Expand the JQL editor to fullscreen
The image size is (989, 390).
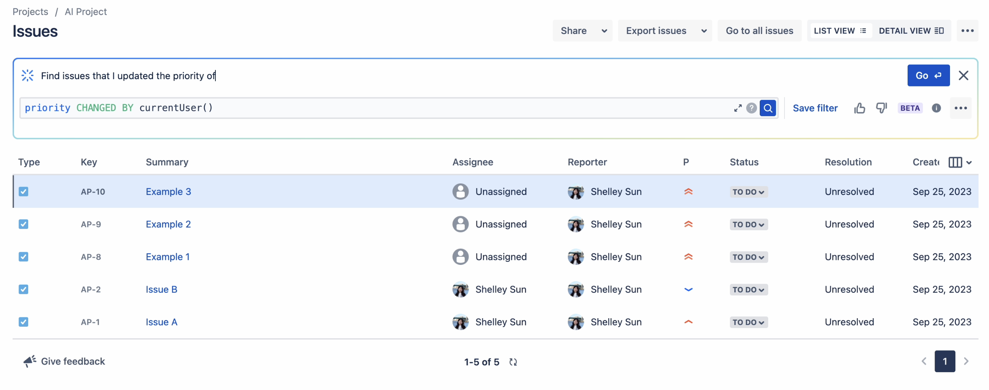point(738,108)
